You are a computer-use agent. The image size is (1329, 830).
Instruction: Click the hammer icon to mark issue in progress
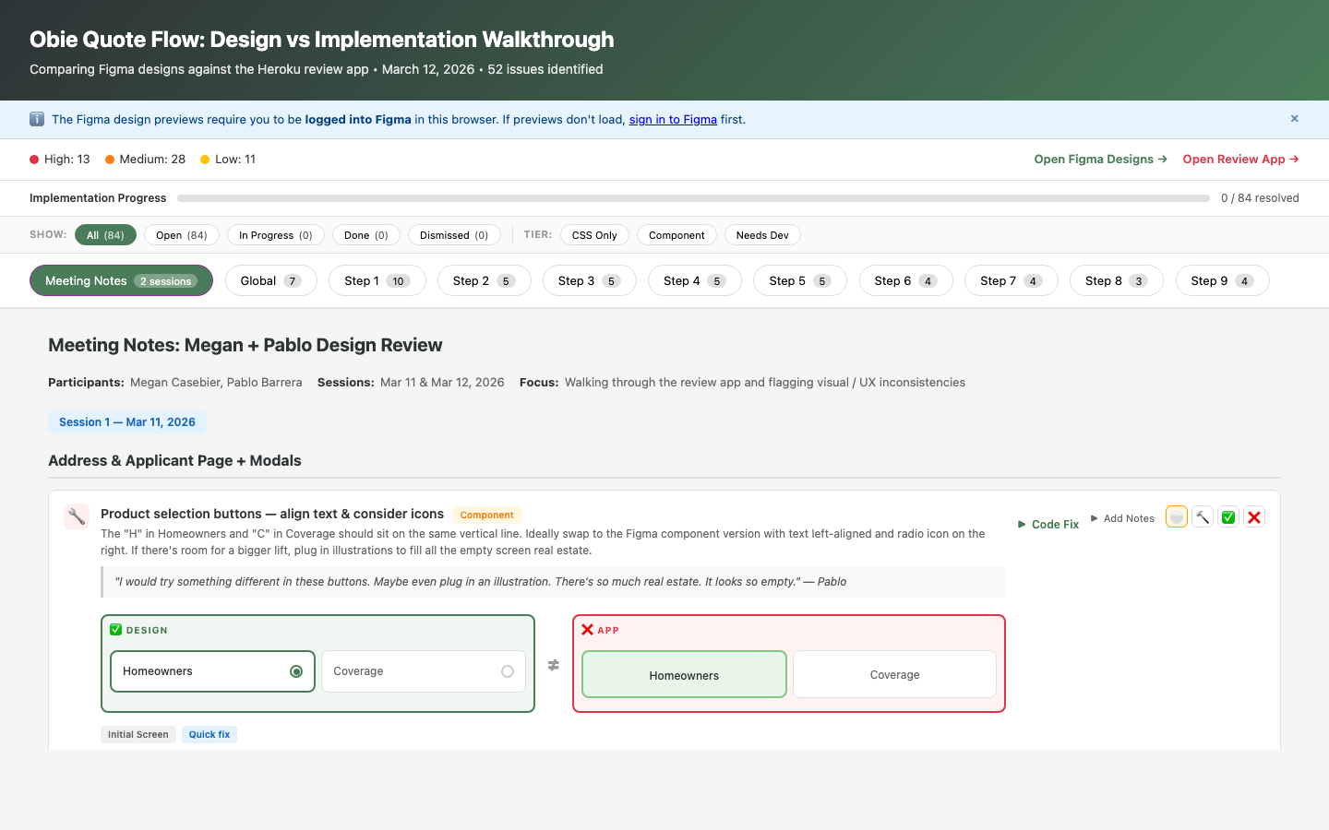click(x=1202, y=516)
